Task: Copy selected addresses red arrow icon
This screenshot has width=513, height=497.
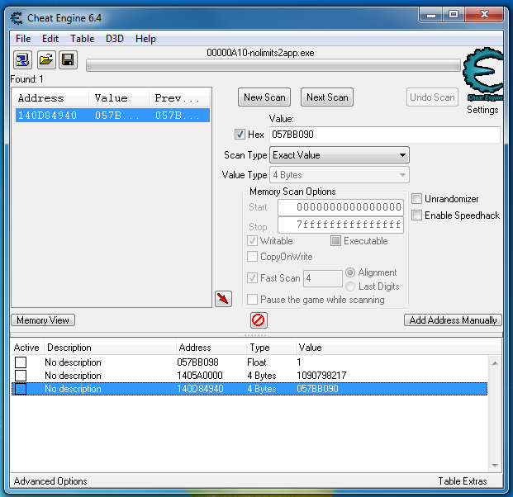Action: pyautogui.click(x=223, y=299)
